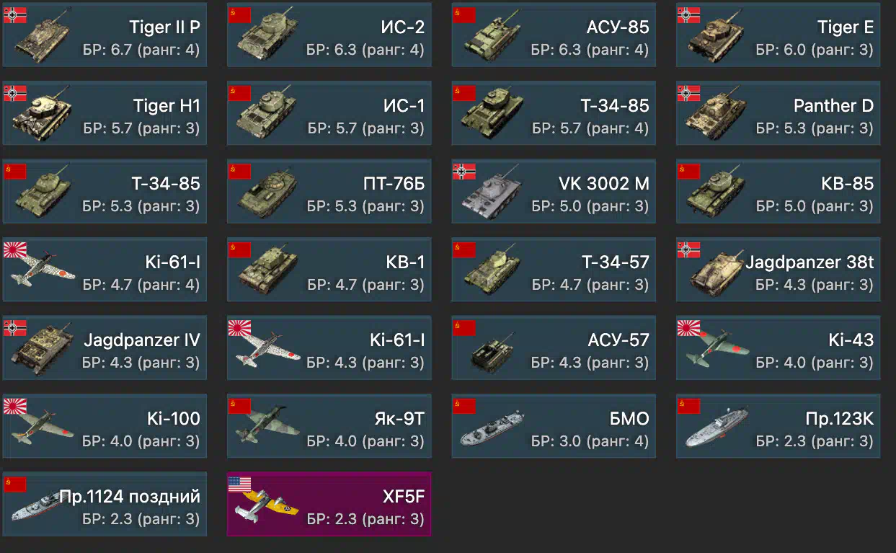Open the Пр.1124 поздний ship card
This screenshot has width=896, height=553.
tap(105, 504)
